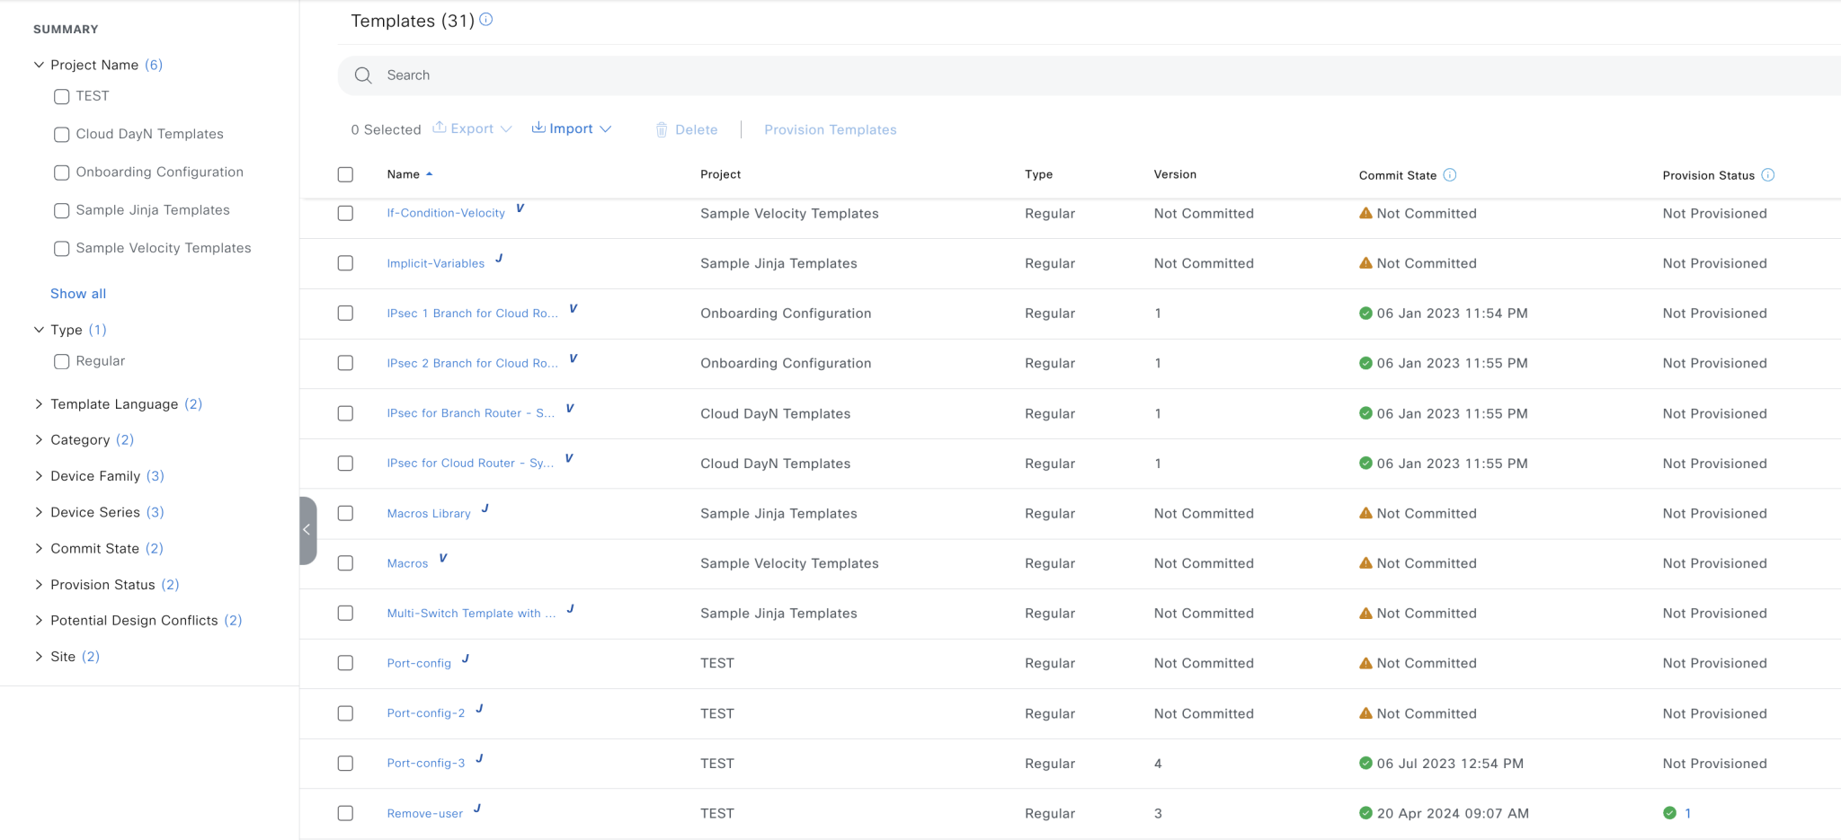Toggle the select-all checkbox in the table header
The height and width of the screenshot is (840, 1841).
pyautogui.click(x=345, y=174)
